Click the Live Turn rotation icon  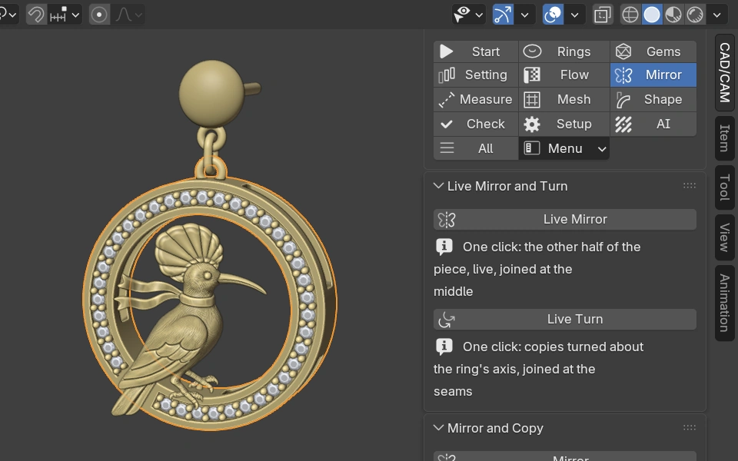(x=446, y=320)
